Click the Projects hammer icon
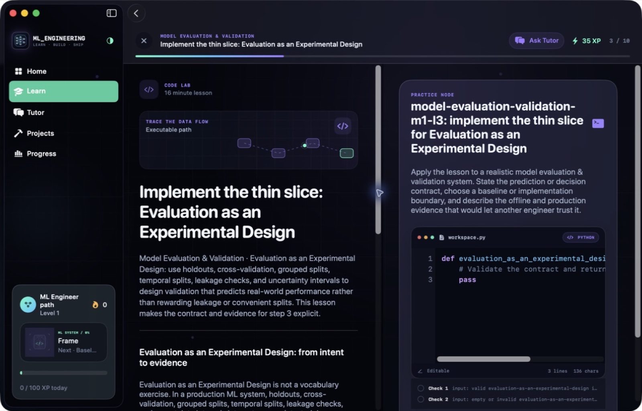The width and height of the screenshot is (642, 411). [18, 133]
